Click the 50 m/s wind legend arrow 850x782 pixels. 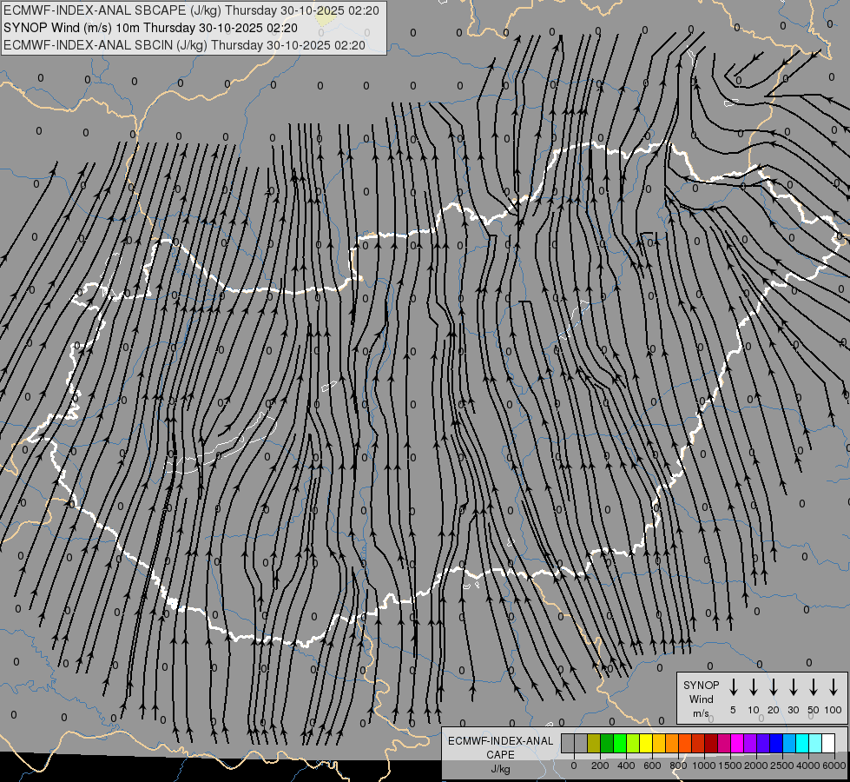814,687
